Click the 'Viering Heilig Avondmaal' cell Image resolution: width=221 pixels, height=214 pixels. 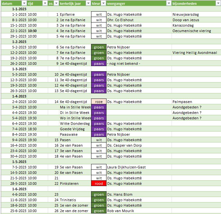[196, 53]
